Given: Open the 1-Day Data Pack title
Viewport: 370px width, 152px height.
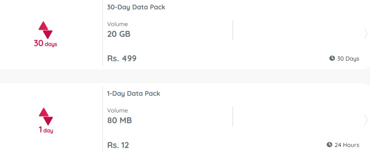Looking at the screenshot, I should (x=134, y=93).
